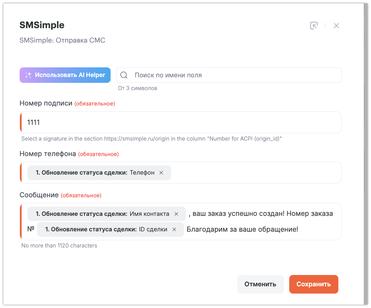Close the SMSimple dialog with the X icon

point(336,26)
